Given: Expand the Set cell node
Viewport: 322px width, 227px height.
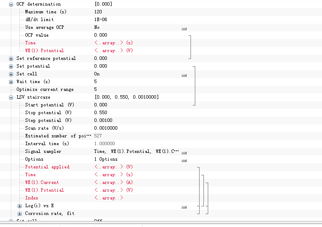Looking at the screenshot, I should [x=11, y=74].
